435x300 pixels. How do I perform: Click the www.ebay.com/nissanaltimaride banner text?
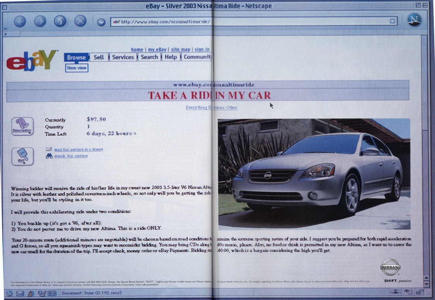point(213,85)
